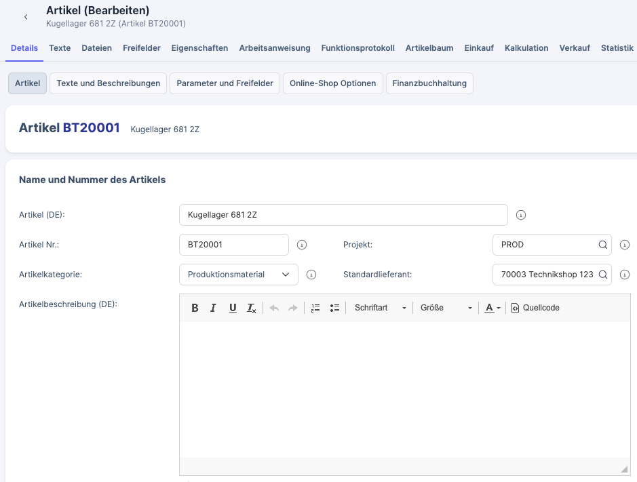The width and height of the screenshot is (637, 482).
Task: Open the Schriftart font dropdown
Action: (380, 308)
